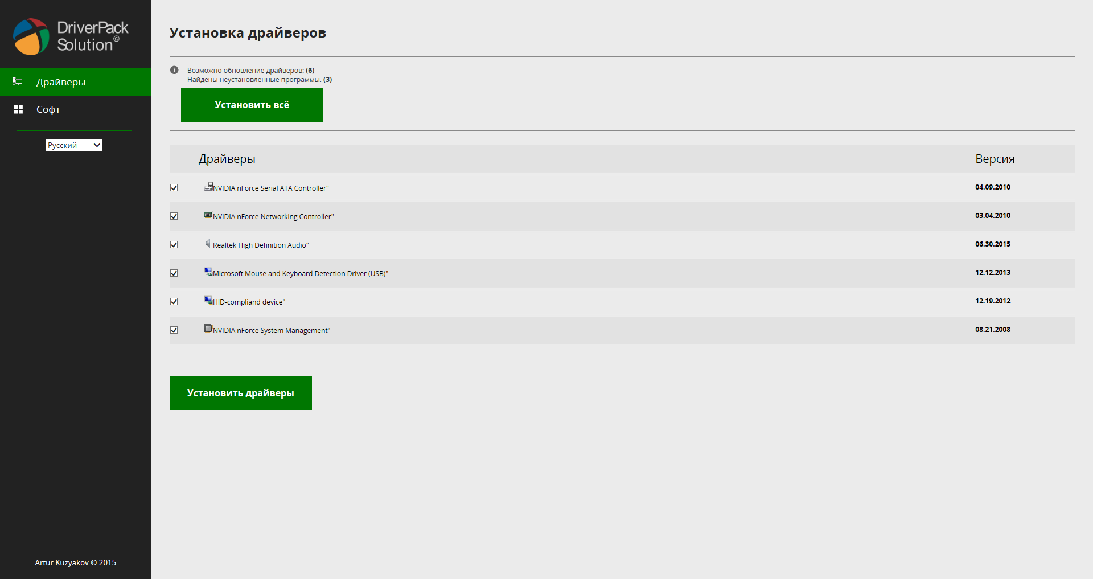The image size is (1093, 579).
Task: Click the Microsoft Mouse and Keyboard Detection icon
Action: [x=208, y=272]
